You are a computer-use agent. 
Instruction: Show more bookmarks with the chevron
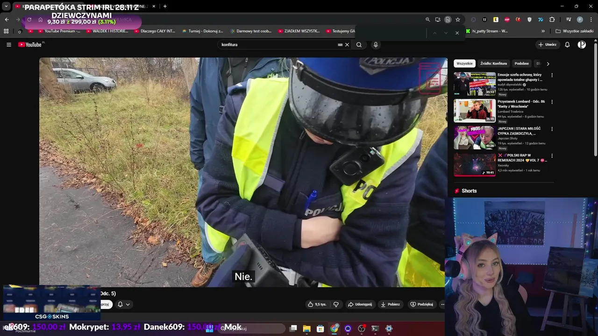(x=543, y=31)
